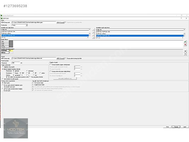This screenshot has height=142, width=189.
Task: Click the GEM Getir dialog title icon
Action: (1, 18)
